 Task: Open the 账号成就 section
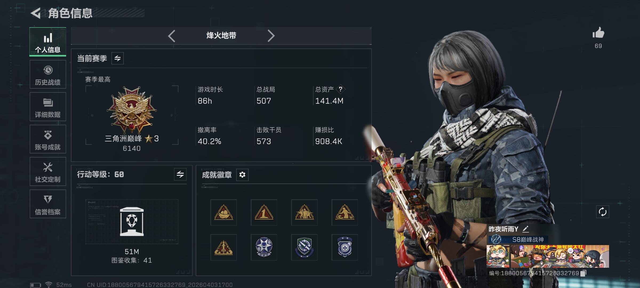point(48,139)
